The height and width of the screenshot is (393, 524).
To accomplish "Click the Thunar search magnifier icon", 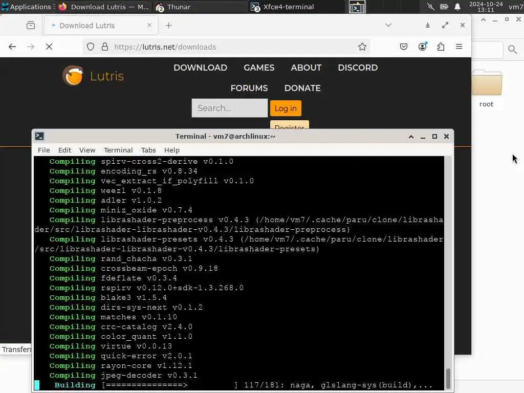I will pyautogui.click(x=512, y=50).
